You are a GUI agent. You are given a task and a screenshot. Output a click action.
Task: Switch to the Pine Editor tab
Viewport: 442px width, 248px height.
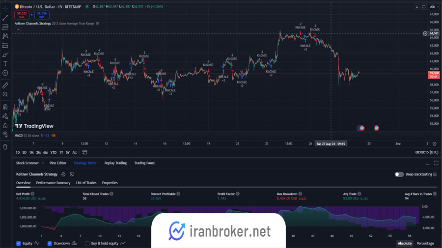pyautogui.click(x=58, y=163)
